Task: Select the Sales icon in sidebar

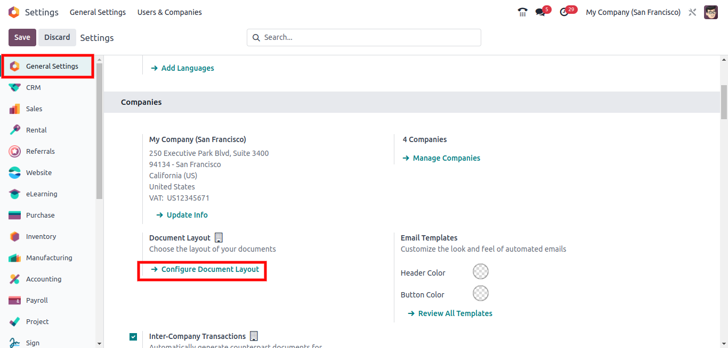Action: [15, 109]
